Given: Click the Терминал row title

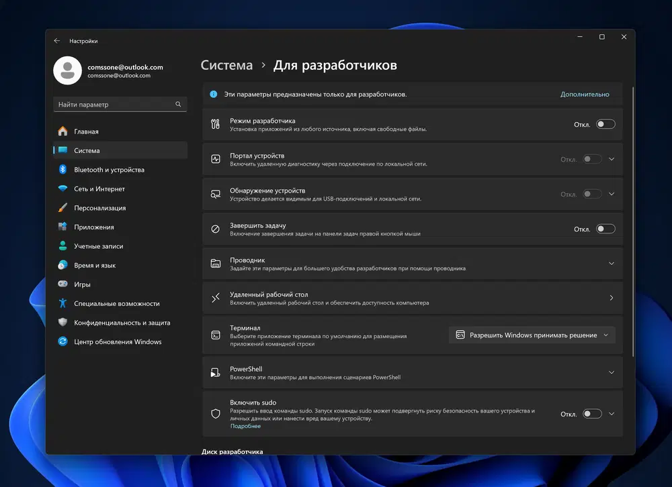Looking at the screenshot, I should [245, 328].
